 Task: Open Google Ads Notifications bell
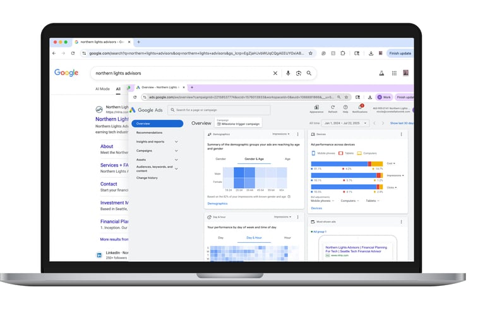tap(360, 109)
